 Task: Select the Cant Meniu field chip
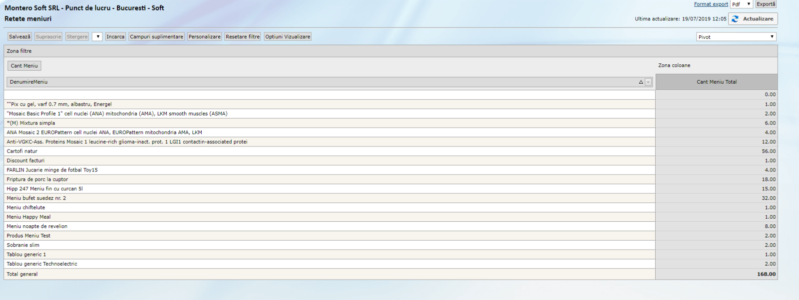pyautogui.click(x=24, y=66)
